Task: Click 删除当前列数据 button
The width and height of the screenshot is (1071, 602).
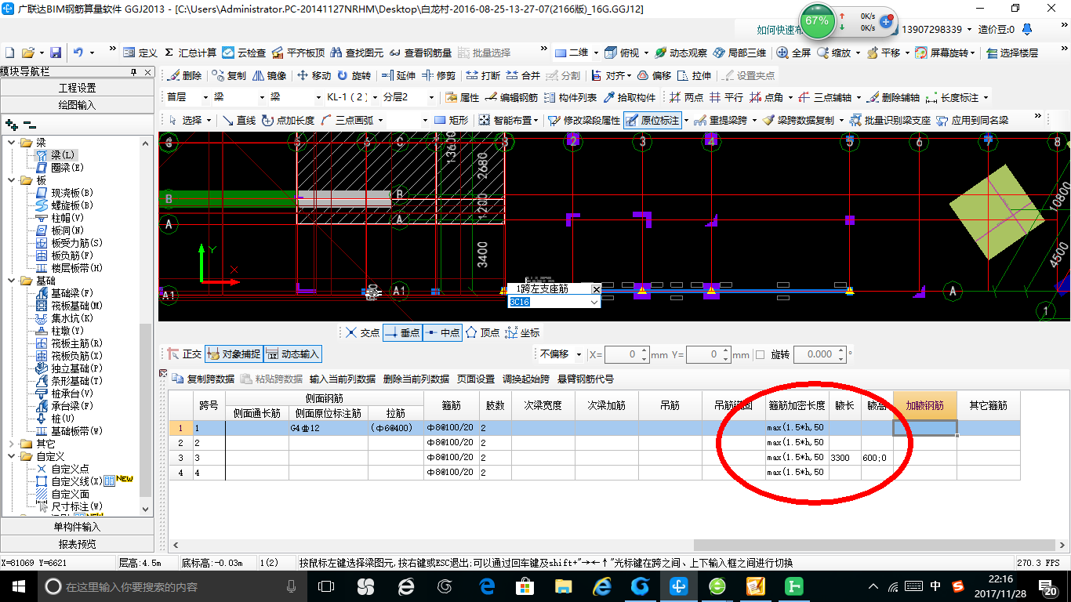Action: tap(416, 379)
